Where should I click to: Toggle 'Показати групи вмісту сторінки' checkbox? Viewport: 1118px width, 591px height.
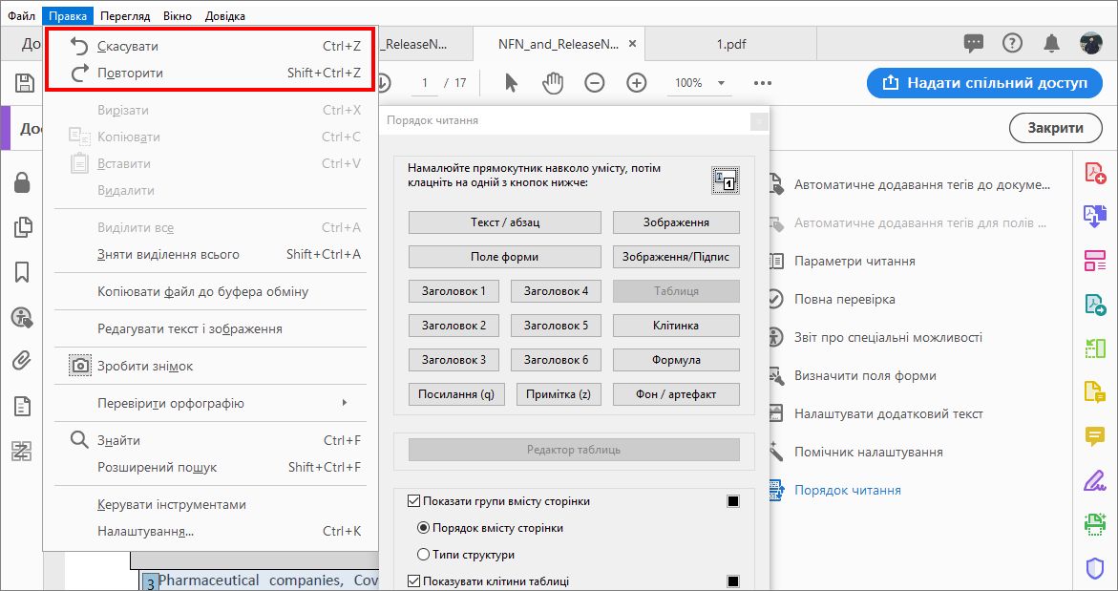[413, 501]
